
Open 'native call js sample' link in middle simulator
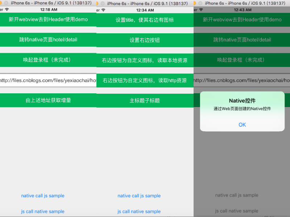(139, 196)
